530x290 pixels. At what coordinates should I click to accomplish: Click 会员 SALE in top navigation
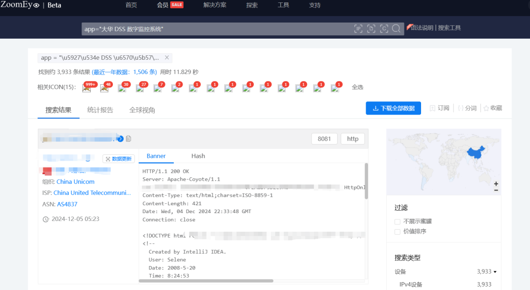pos(170,5)
